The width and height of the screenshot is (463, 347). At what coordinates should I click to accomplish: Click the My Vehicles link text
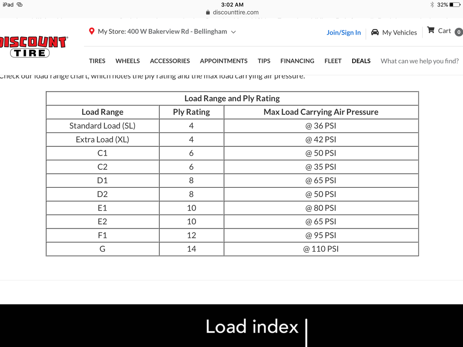pyautogui.click(x=399, y=32)
